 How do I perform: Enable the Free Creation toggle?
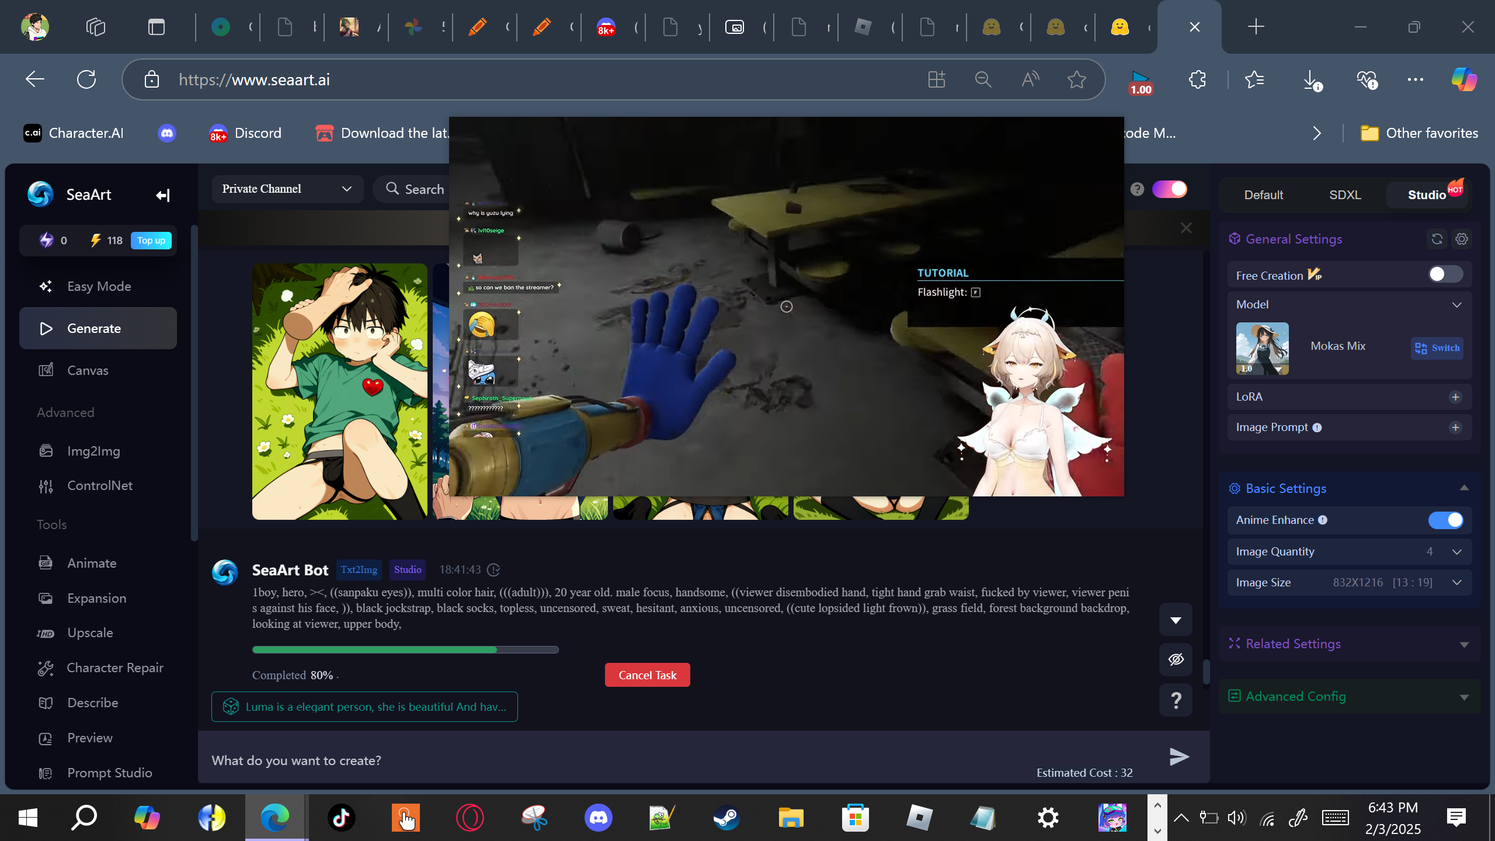point(1446,274)
